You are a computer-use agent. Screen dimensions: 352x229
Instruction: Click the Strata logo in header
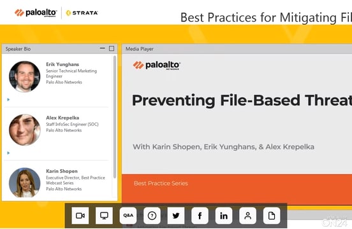point(82,13)
